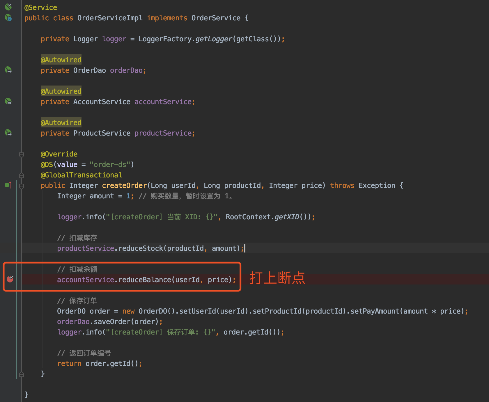This screenshot has width=489, height=402.
Task: Click the "// 返回订单编号" comment
Action: click(x=84, y=353)
